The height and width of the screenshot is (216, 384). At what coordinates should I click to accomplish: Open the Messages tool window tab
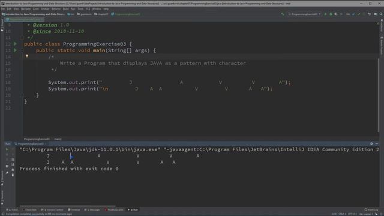pos(92,210)
